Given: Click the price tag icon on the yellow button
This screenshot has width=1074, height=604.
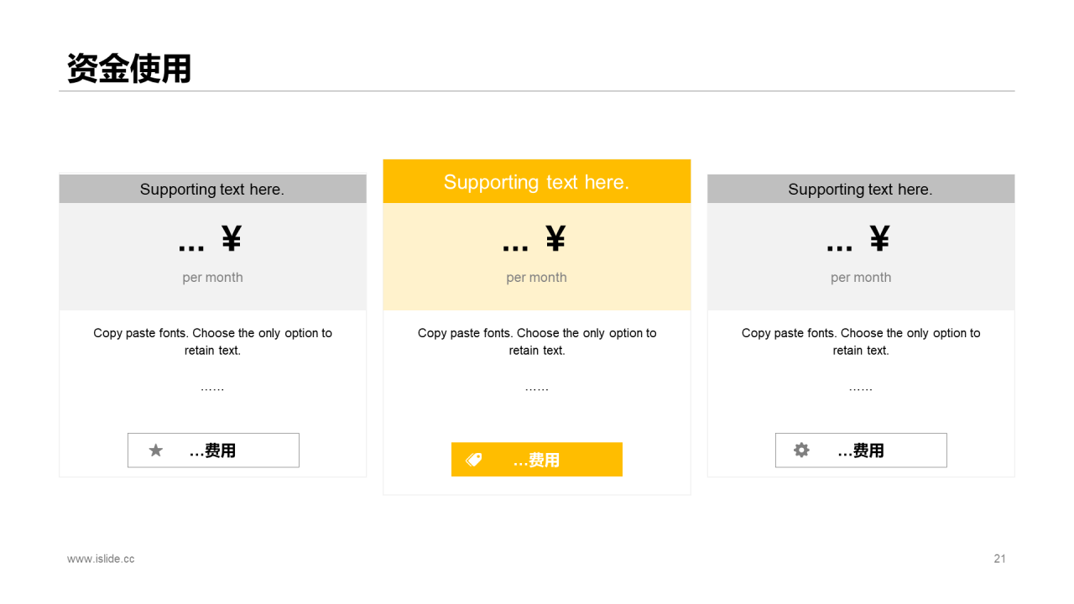Looking at the screenshot, I should [474, 460].
